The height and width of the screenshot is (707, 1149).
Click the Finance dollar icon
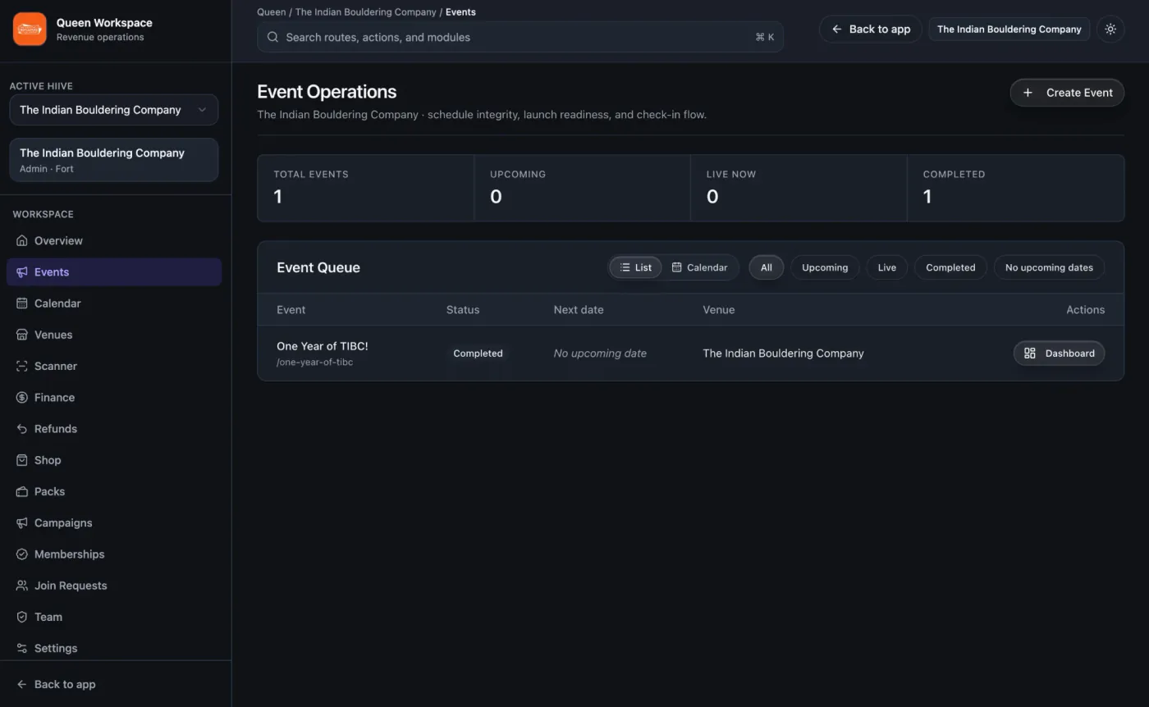(x=22, y=398)
